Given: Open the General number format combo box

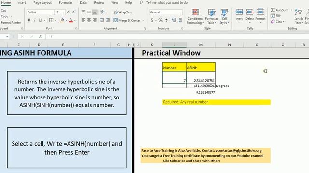Looking at the screenshot, I should point(165,12).
